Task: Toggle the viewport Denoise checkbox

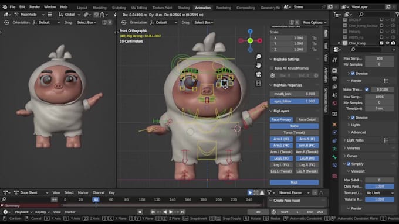Action: [353, 74]
